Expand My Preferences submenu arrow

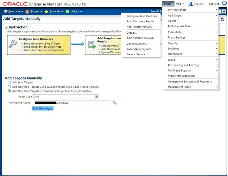(217, 10)
